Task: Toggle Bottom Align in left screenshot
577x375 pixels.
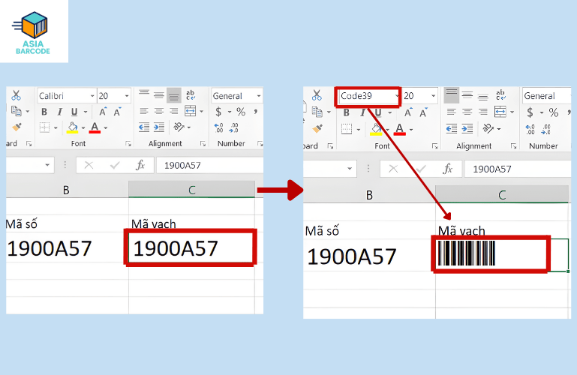Action: [173, 95]
